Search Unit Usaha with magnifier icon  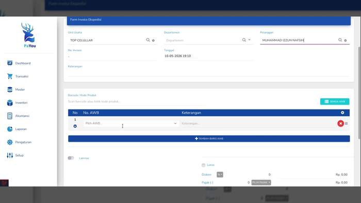(148, 40)
